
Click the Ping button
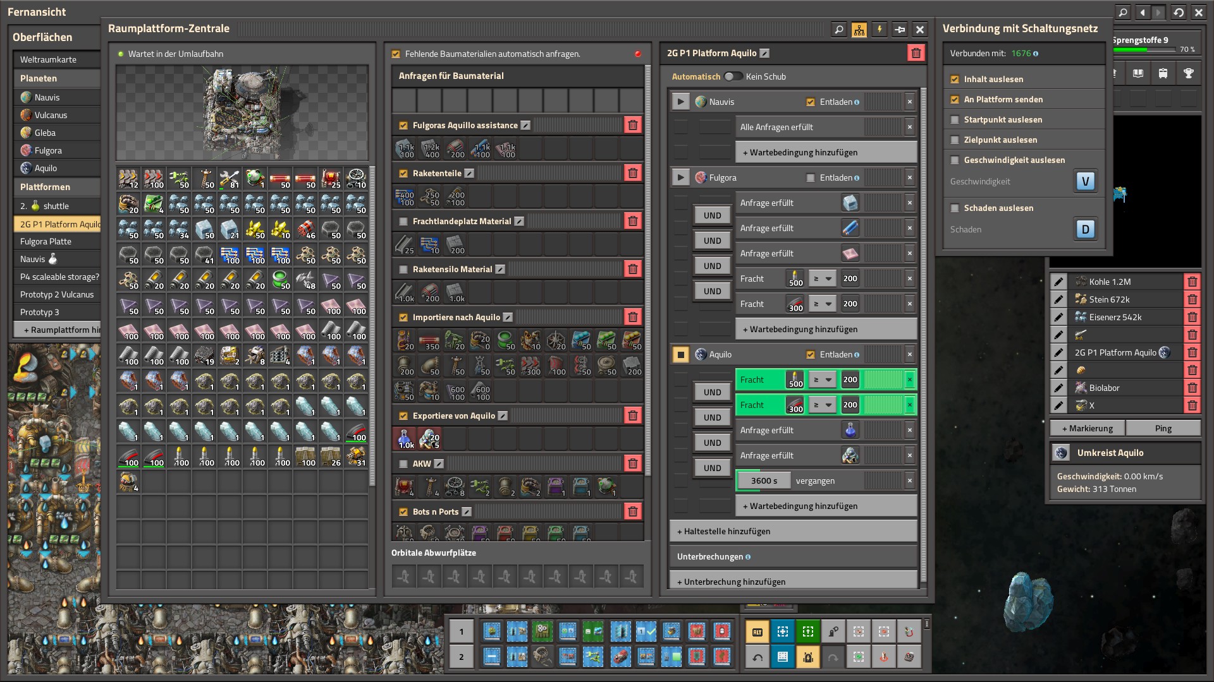[x=1163, y=428]
